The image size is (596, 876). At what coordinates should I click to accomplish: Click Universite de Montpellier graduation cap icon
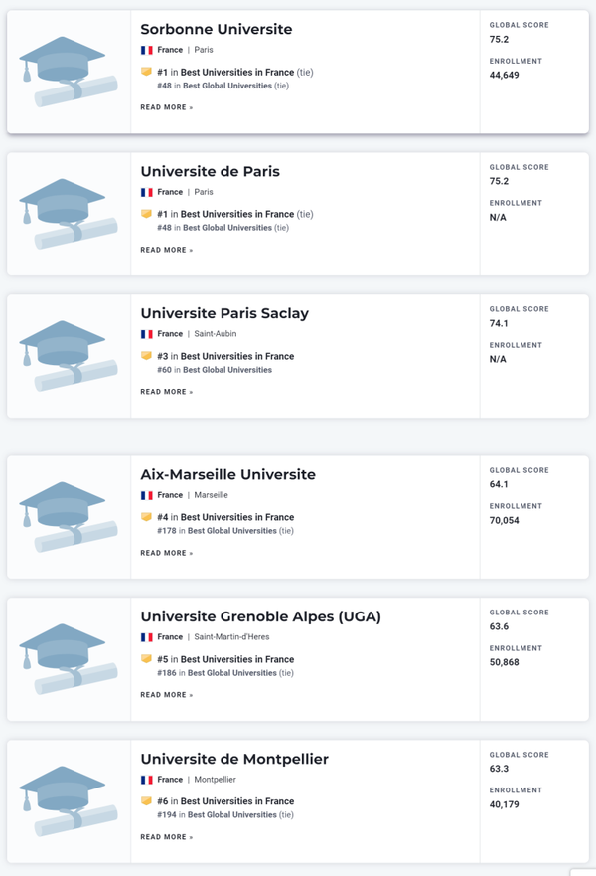point(69,801)
